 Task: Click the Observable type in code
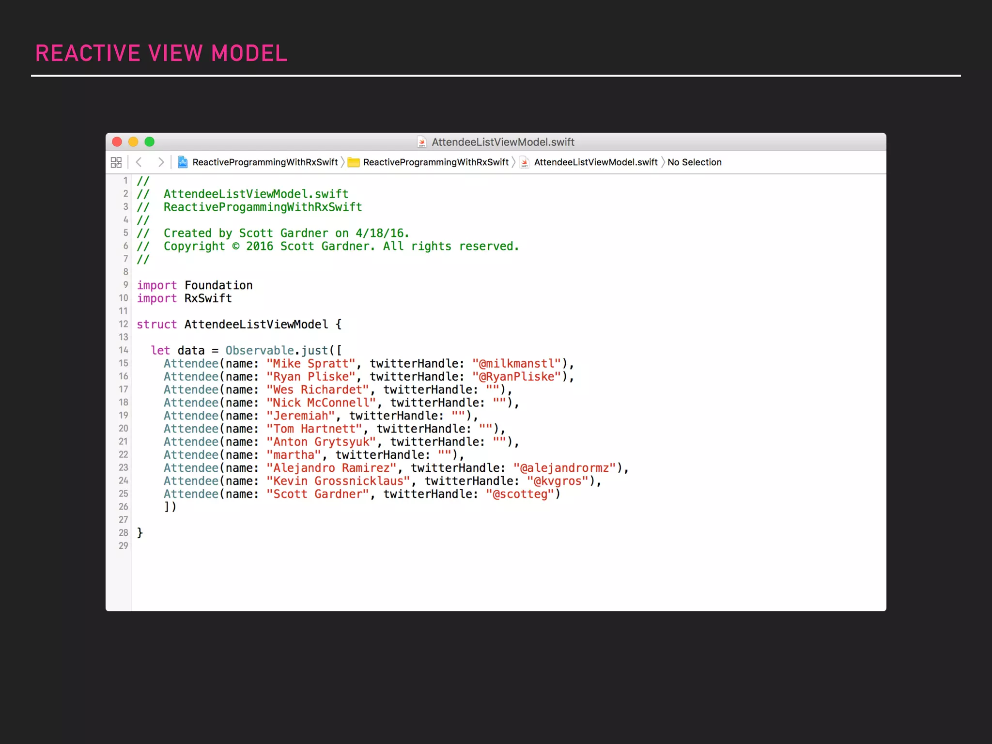tap(260, 350)
